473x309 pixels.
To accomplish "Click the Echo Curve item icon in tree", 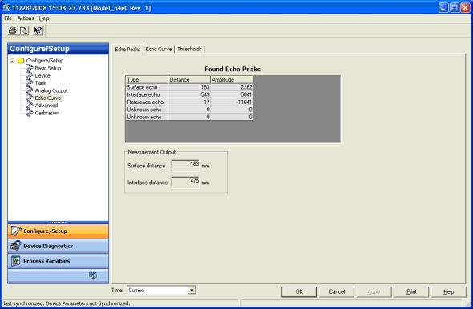I will click(x=29, y=98).
